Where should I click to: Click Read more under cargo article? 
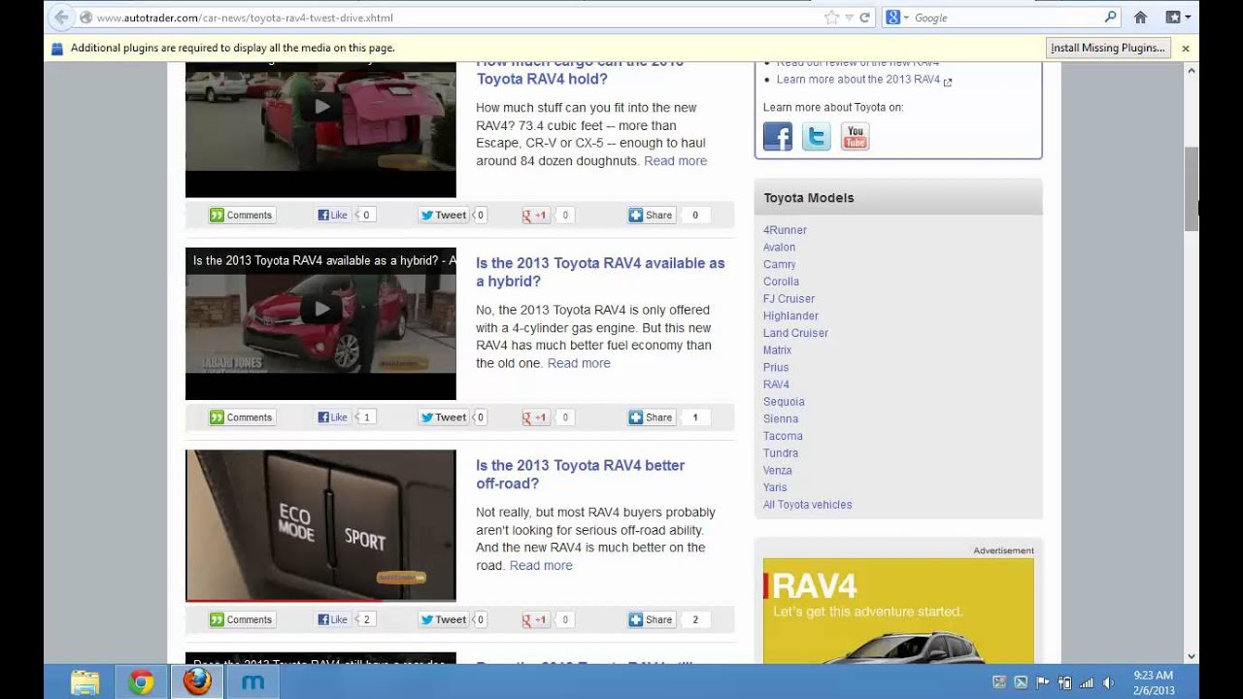coord(675,161)
